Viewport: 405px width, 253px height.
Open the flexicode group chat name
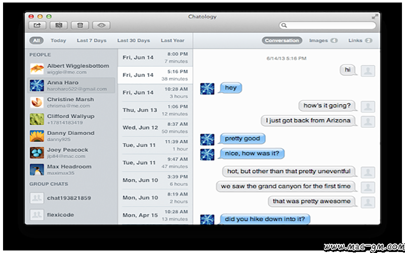60,215
